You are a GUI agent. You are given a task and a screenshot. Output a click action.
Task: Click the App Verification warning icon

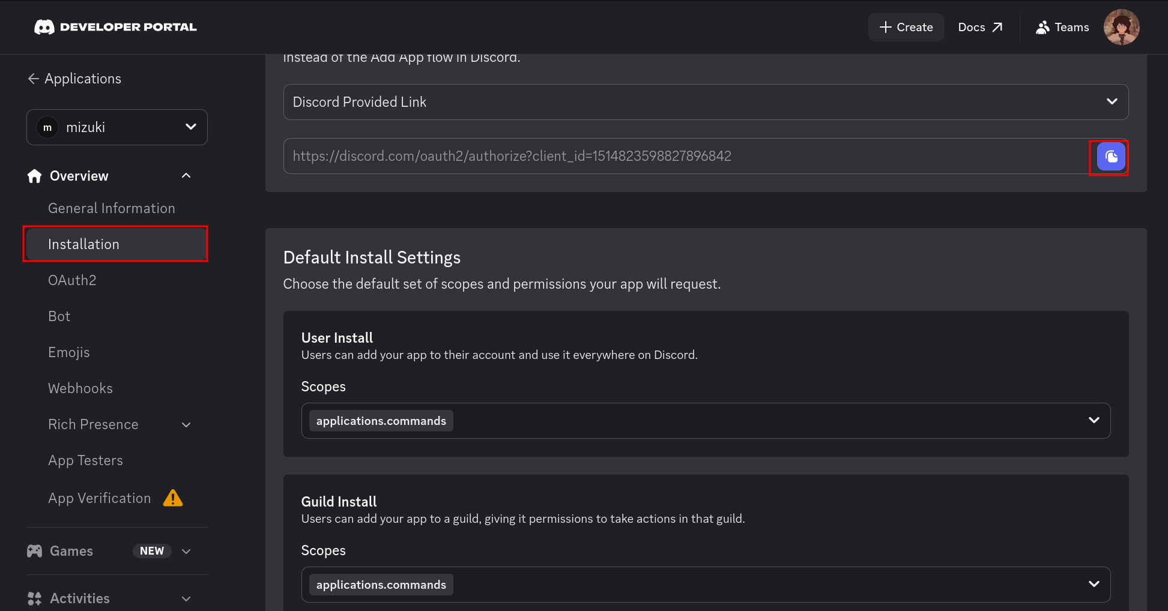[x=173, y=498]
